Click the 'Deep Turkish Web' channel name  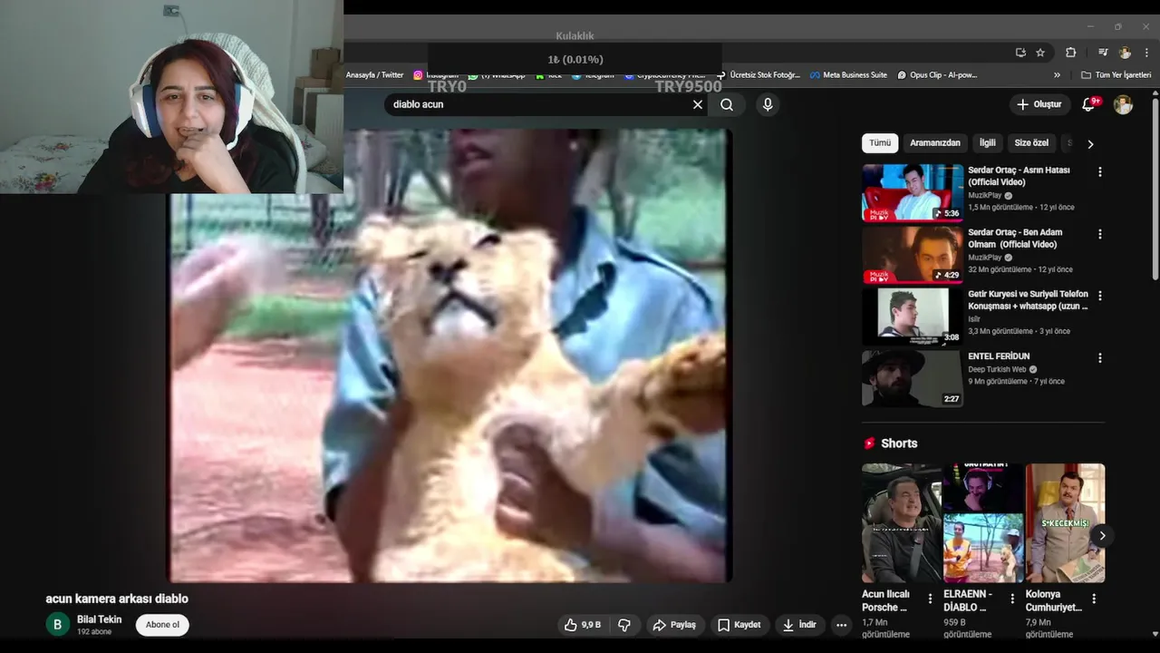point(997,369)
